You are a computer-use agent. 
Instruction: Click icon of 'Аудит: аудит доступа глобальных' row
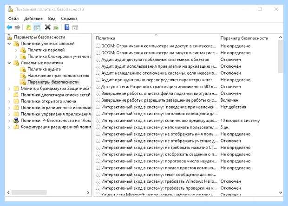point(98,59)
